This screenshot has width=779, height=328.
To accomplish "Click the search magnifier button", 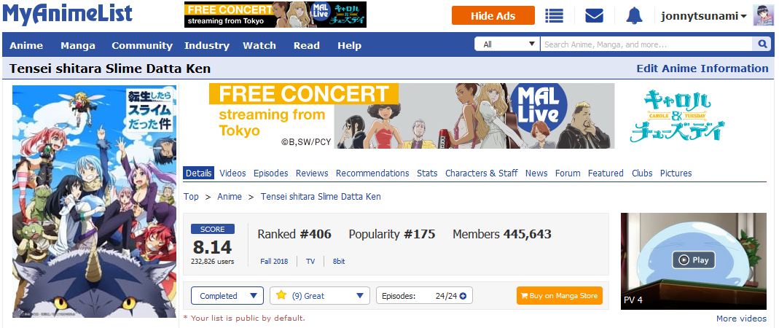I will pyautogui.click(x=762, y=44).
